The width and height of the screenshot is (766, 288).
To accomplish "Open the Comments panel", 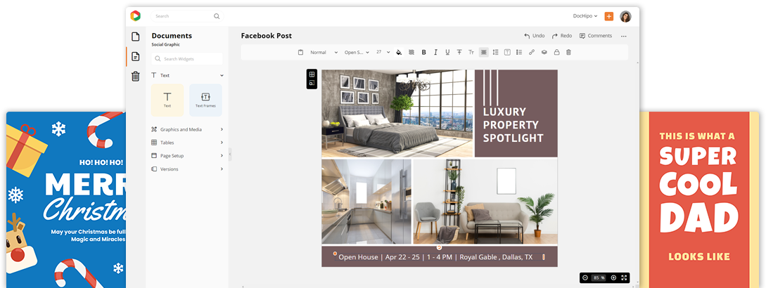I will coord(596,36).
